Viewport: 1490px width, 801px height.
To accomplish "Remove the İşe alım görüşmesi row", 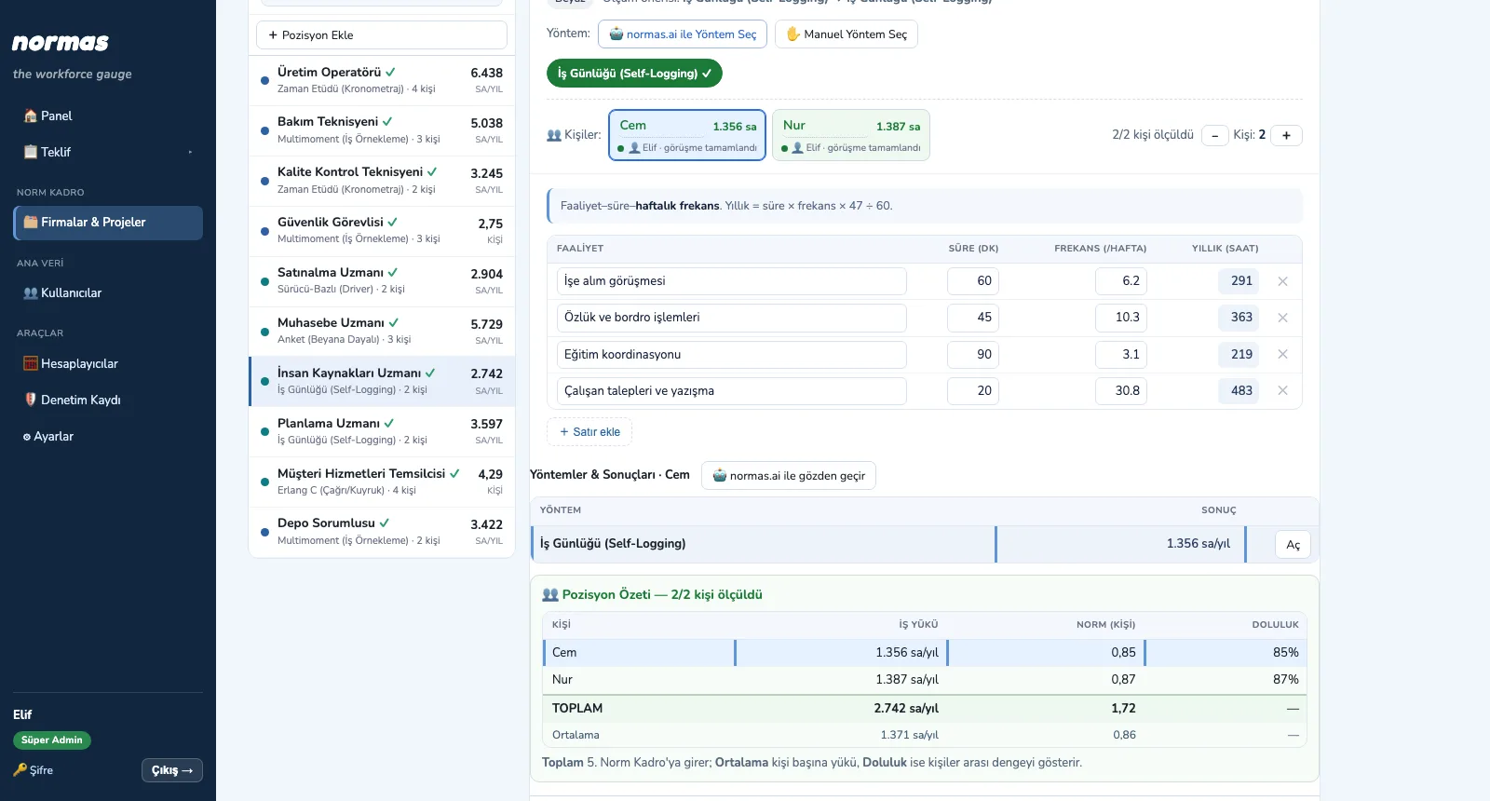I will point(1282,281).
